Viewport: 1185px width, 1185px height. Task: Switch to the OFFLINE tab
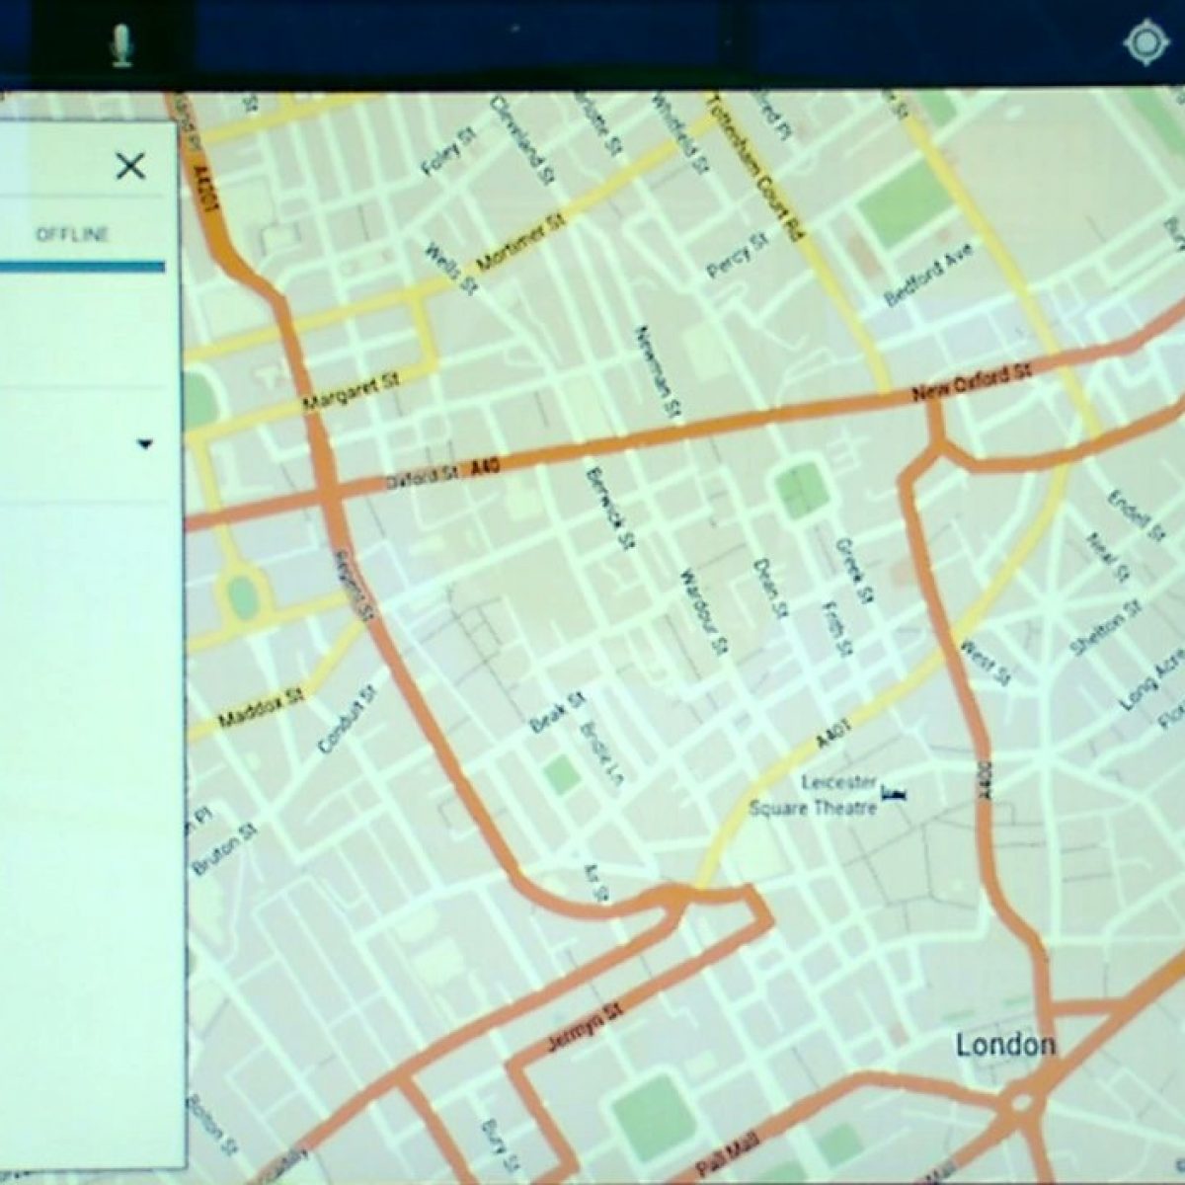[x=72, y=235]
